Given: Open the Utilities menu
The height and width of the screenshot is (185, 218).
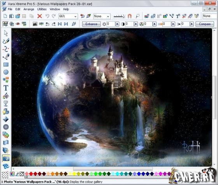Looking at the screenshot, I should [x=42, y=9].
